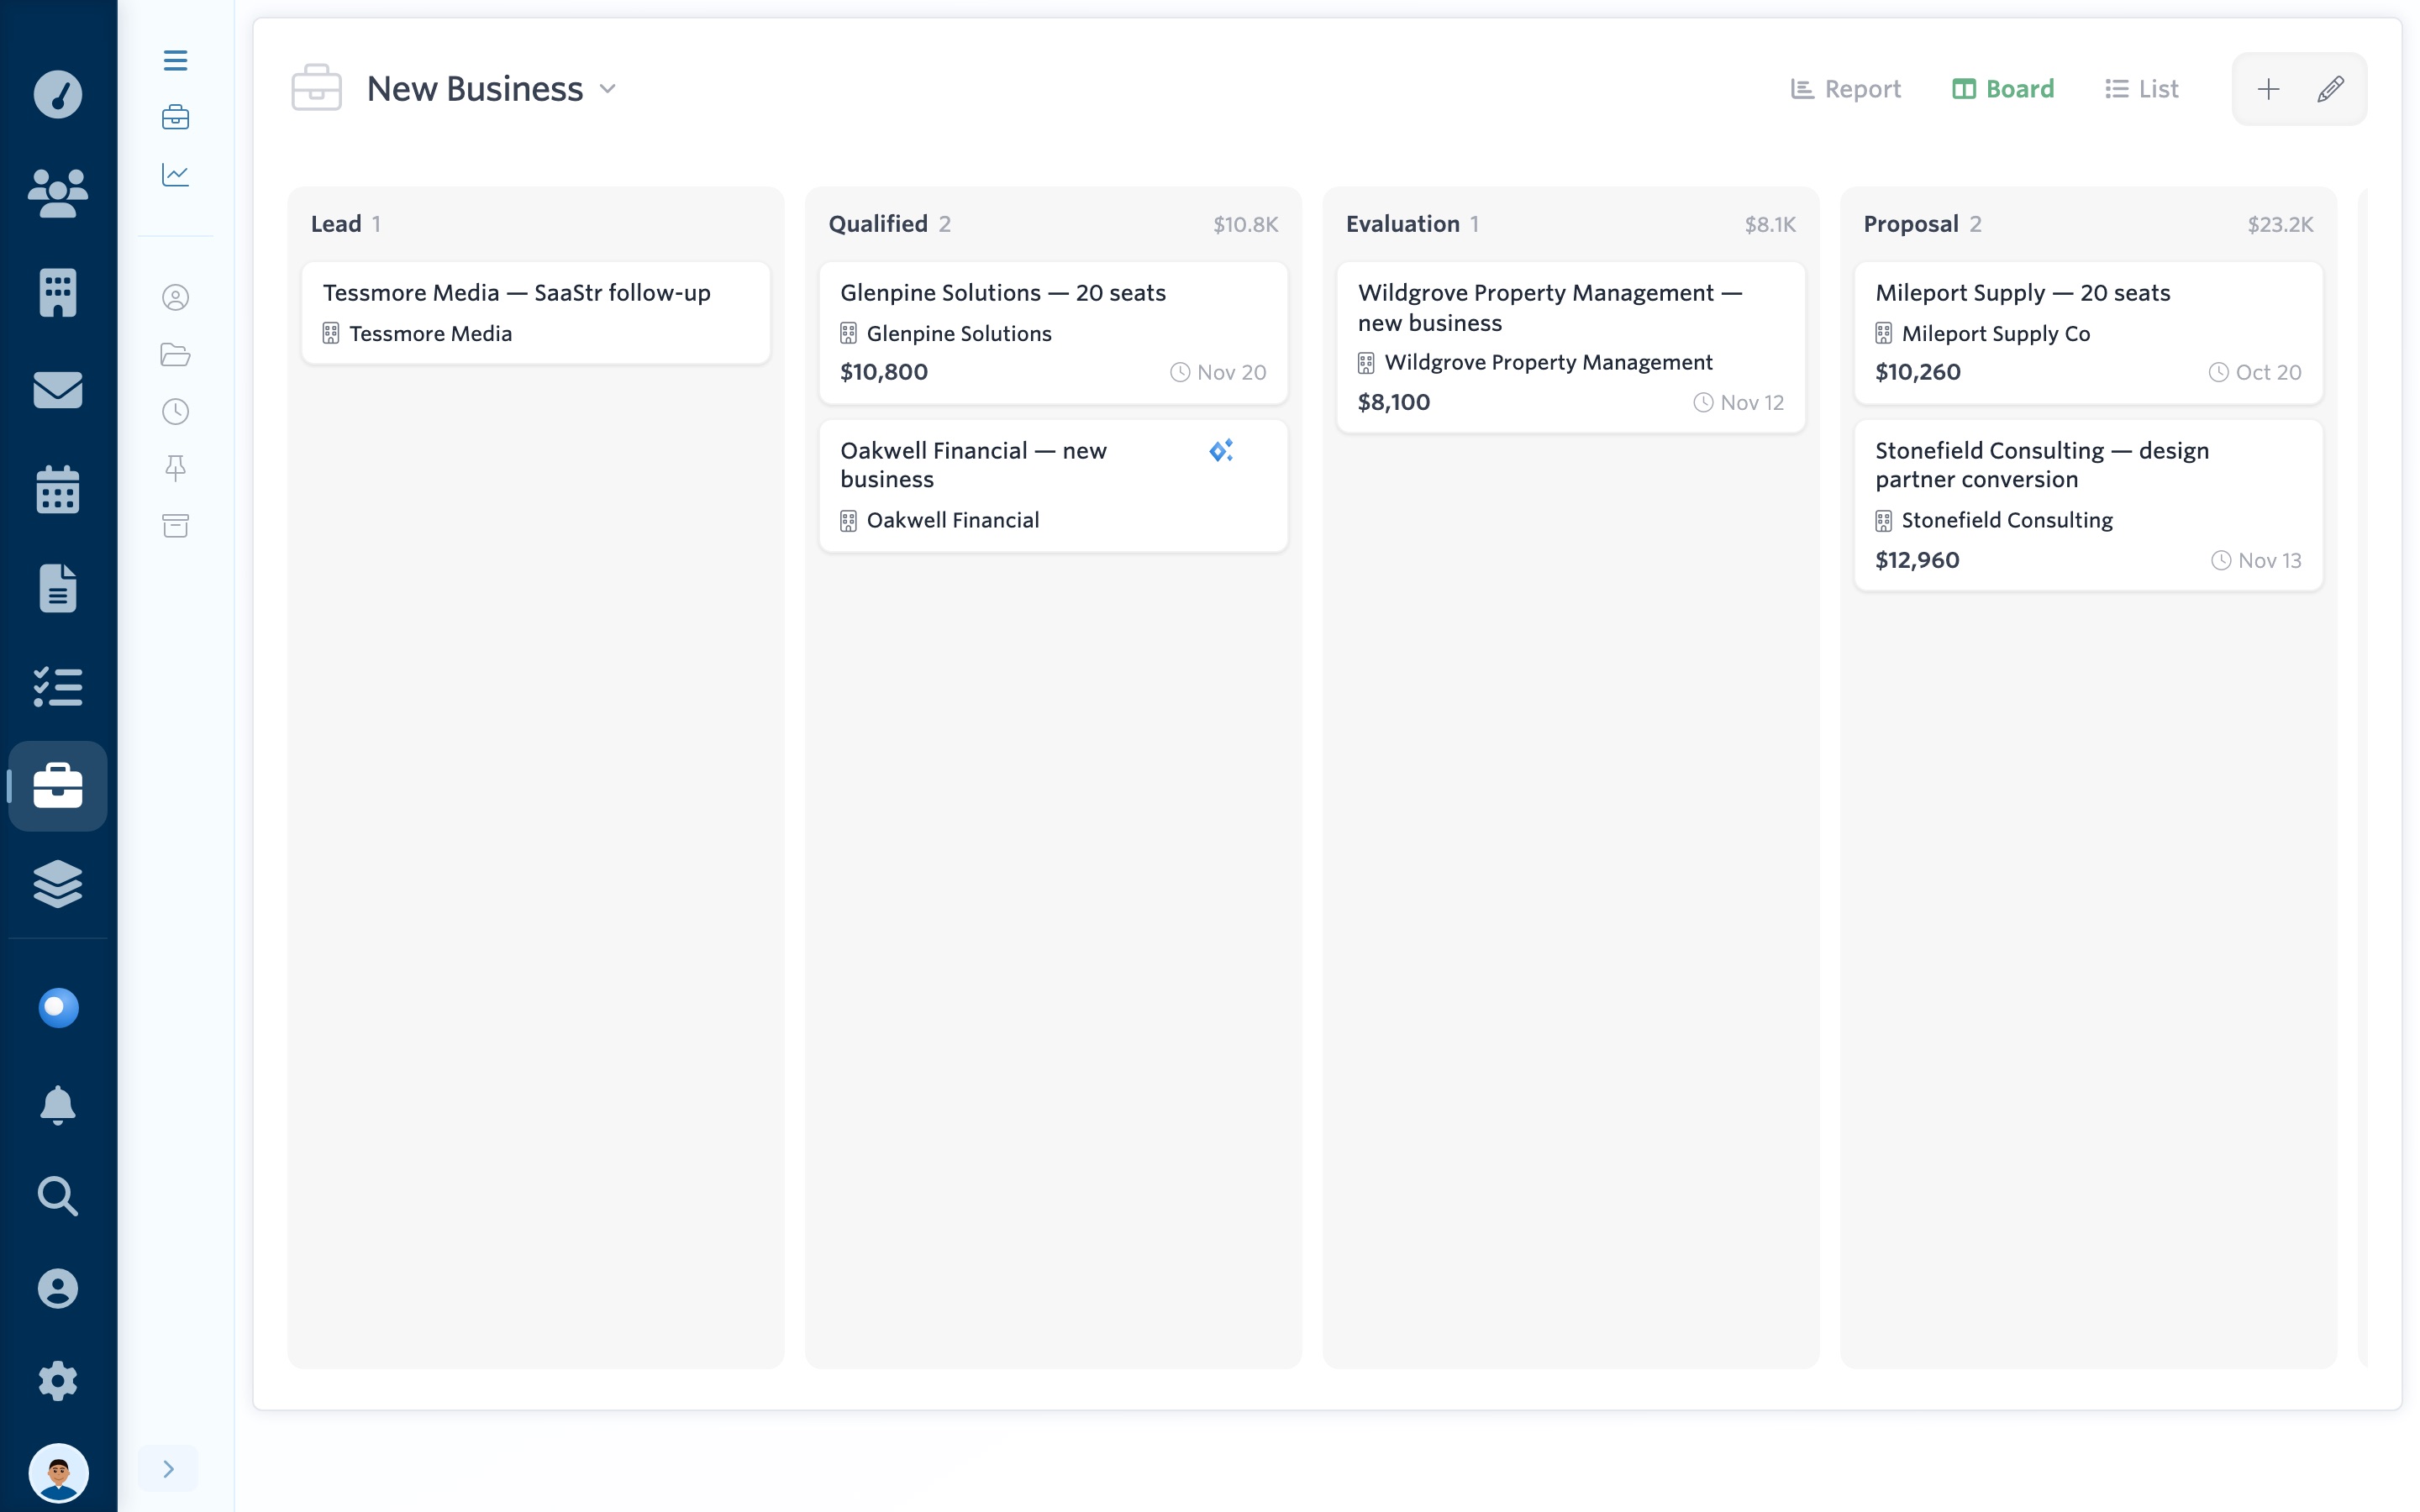Image resolution: width=2420 pixels, height=1512 pixels.
Task: Click the Oakwell Financial company name
Action: pos(952,520)
